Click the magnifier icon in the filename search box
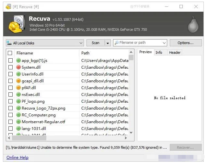 116,43
